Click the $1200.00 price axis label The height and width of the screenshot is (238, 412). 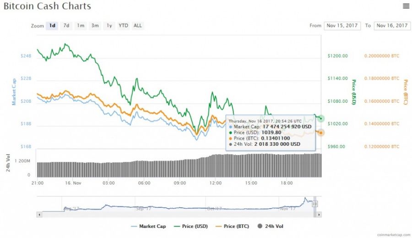click(338, 56)
